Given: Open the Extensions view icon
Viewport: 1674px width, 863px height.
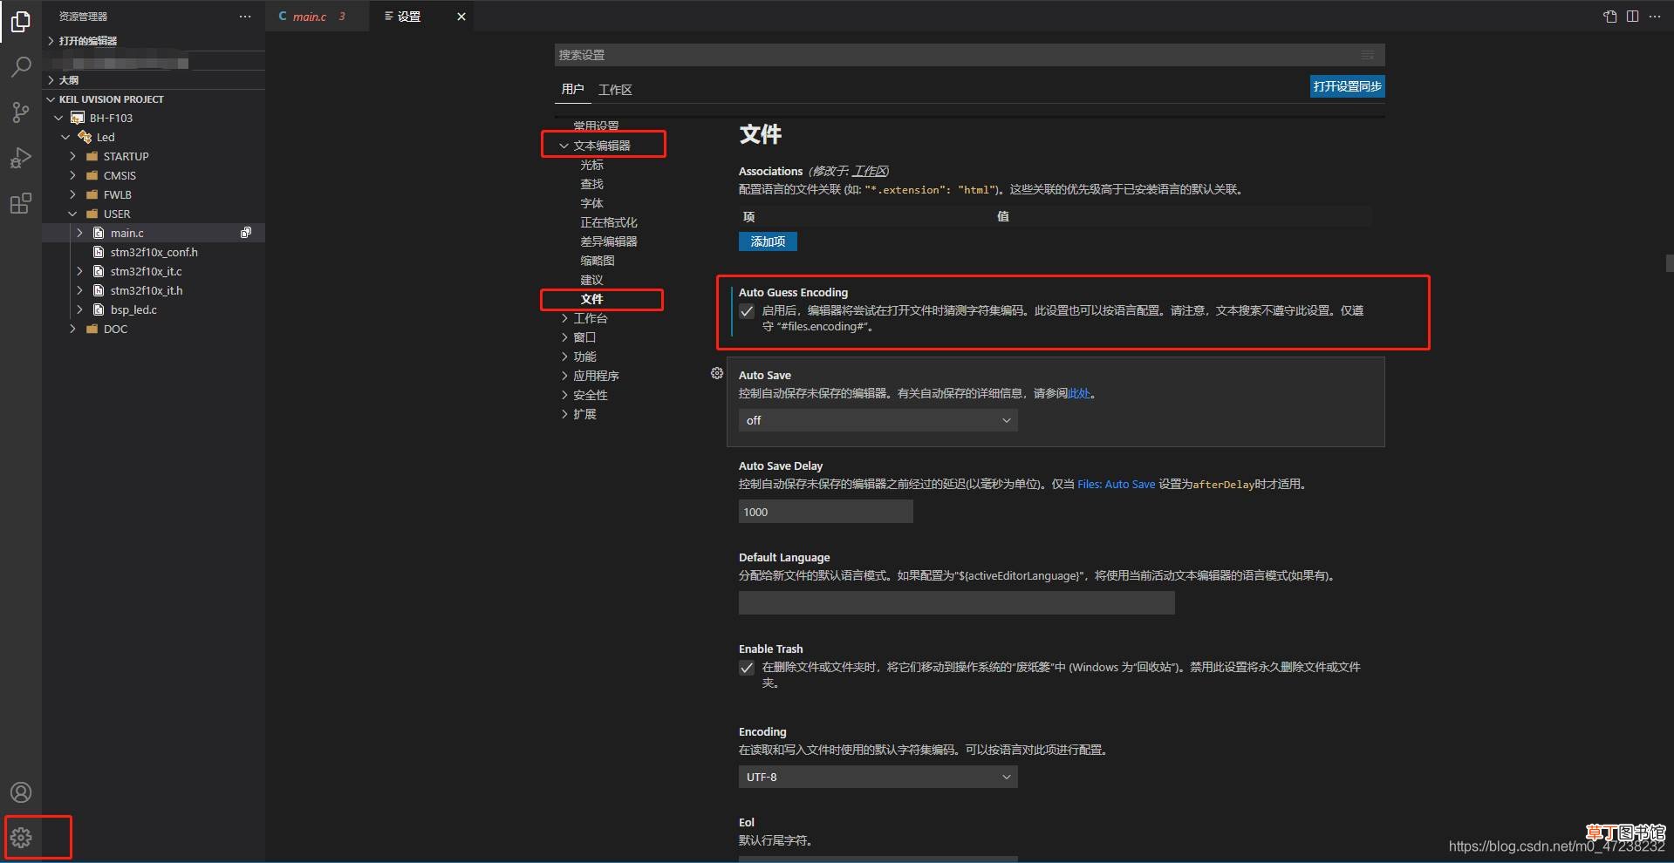Looking at the screenshot, I should pos(21,204).
